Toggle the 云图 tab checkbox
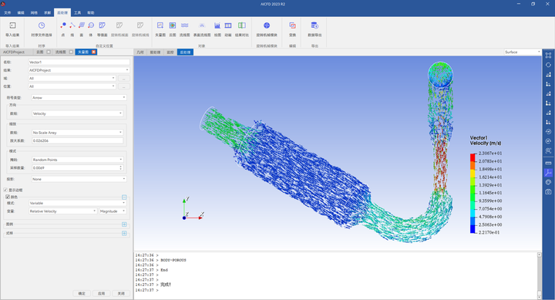Screen dimensions: 555x300 (49, 52)
